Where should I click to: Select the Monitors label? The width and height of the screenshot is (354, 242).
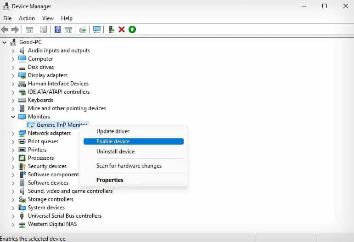click(39, 117)
